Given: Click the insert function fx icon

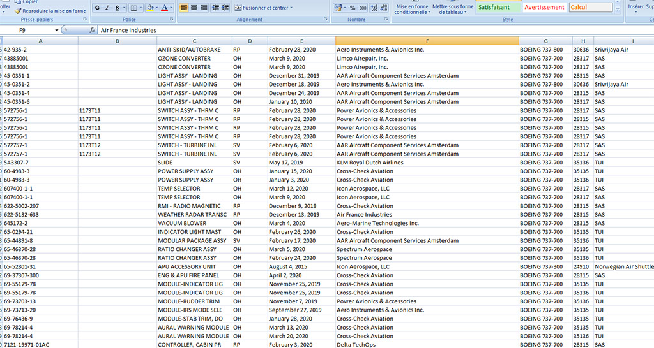Looking at the screenshot, I should tap(92, 30).
